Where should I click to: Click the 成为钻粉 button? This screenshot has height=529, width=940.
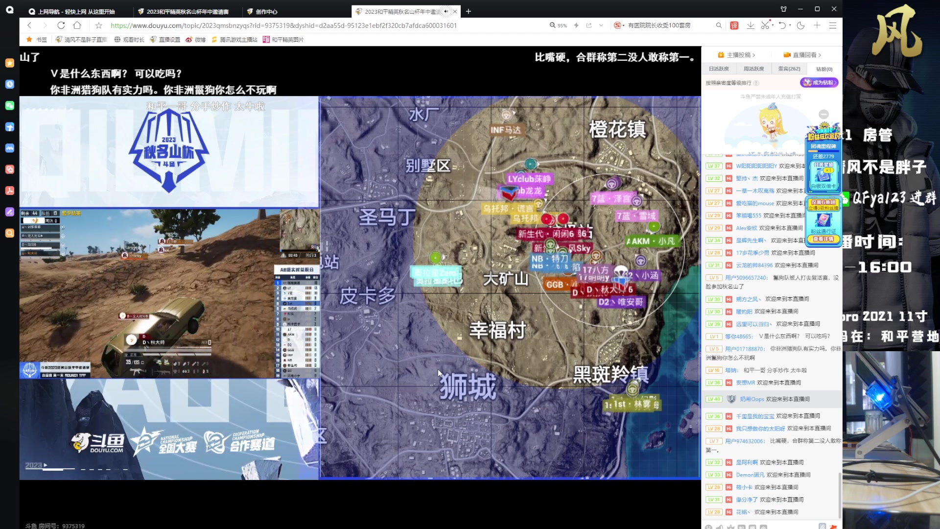[x=820, y=82]
